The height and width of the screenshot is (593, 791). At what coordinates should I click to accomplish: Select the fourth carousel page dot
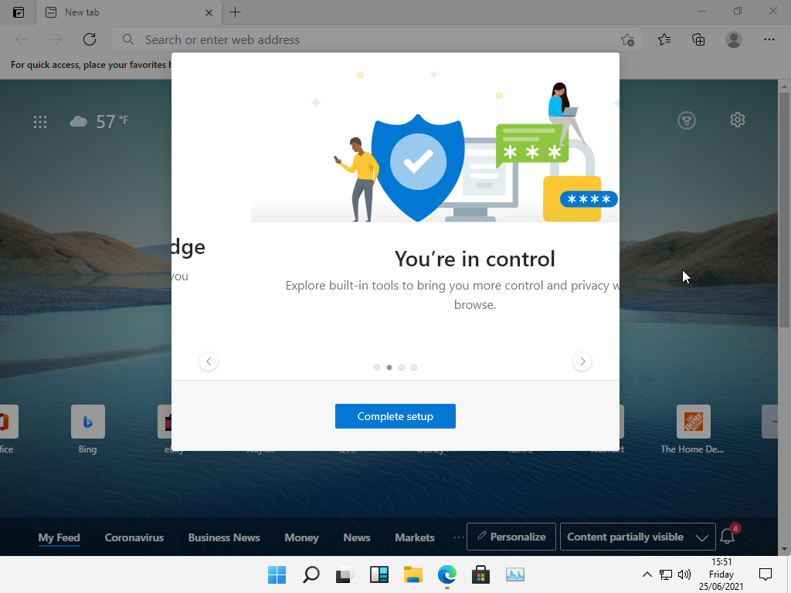414,368
